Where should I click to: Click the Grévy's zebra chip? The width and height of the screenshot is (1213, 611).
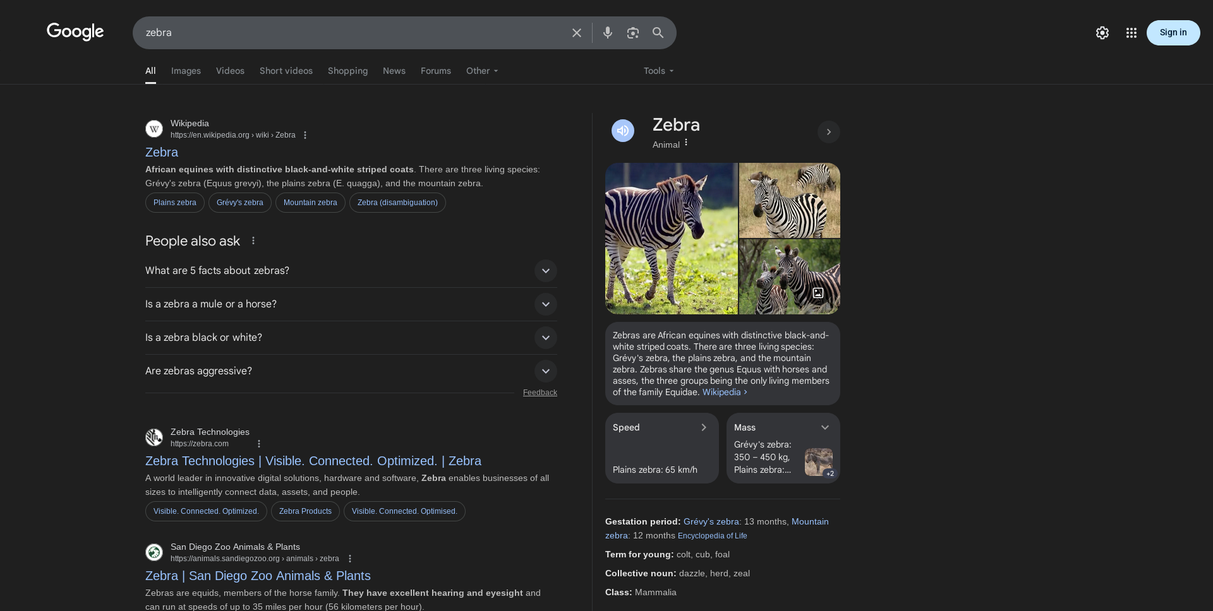coord(240,203)
